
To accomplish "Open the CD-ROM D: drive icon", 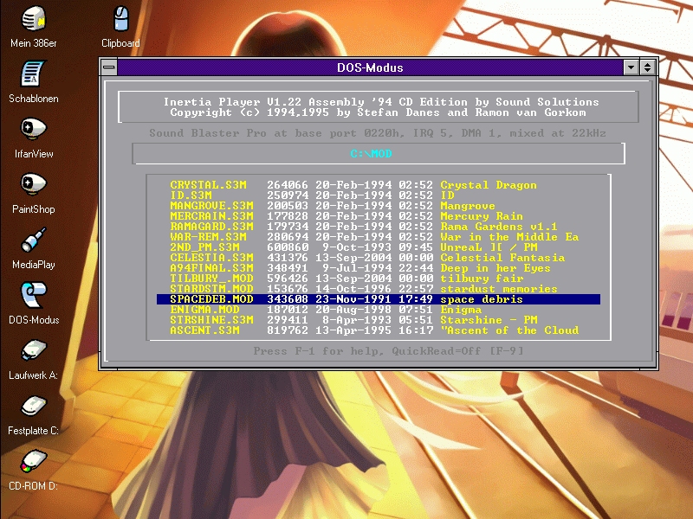I will 34,470.
